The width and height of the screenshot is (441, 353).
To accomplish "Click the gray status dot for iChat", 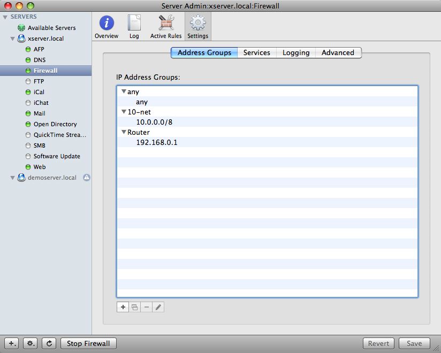I will pos(28,103).
